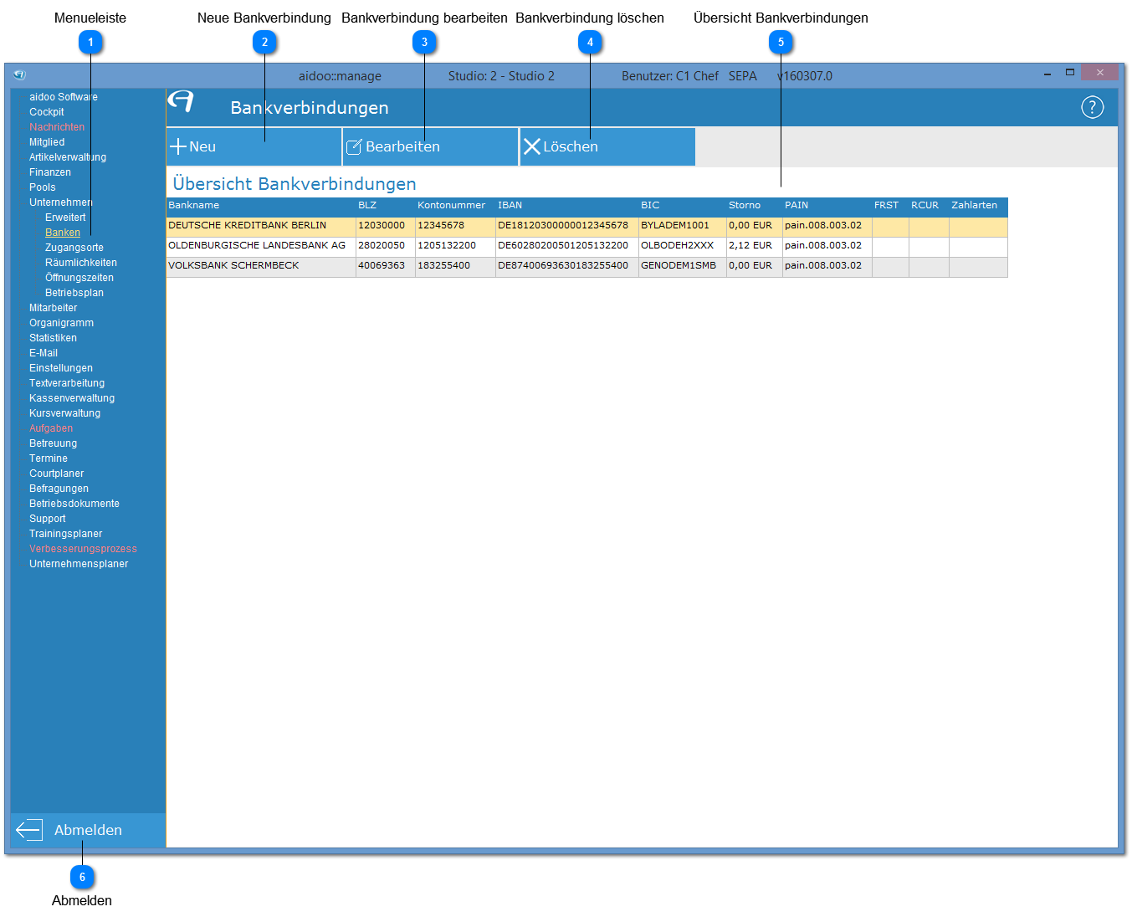Viewport: 1132px width, 922px height.
Task: Click the logout arrow icon
Action: [x=28, y=830]
